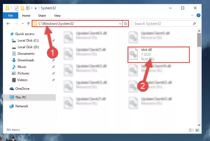The image size is (210, 141).
Task: Click the New folder icon in title bar
Action: point(22,8)
